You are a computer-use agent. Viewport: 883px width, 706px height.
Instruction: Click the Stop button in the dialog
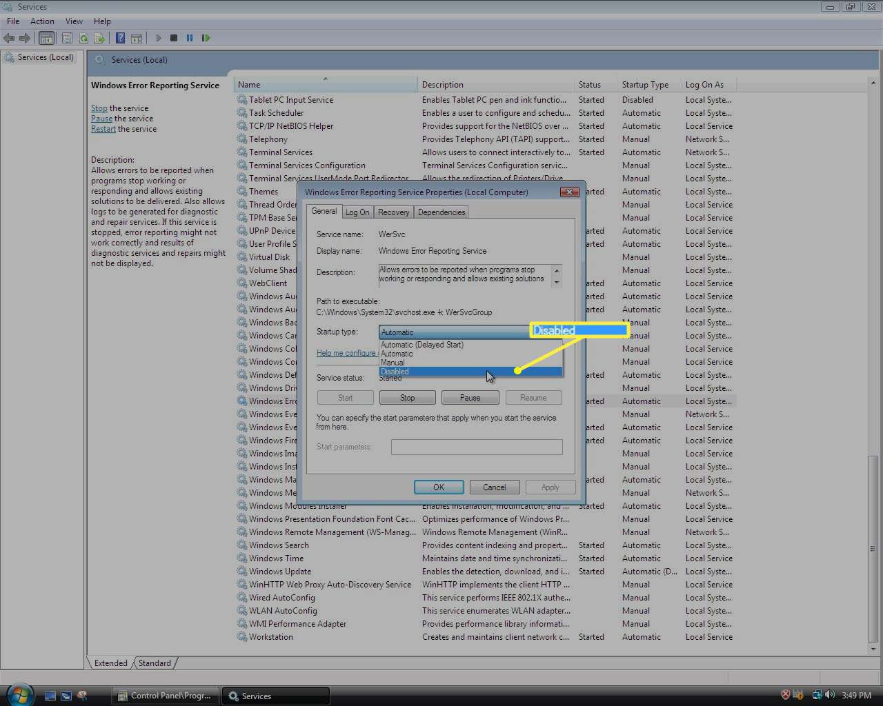[x=408, y=398]
